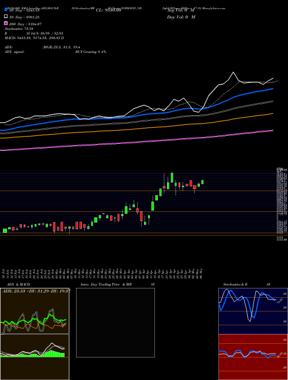Select the 20 Day average value text
The height and width of the screenshot is (380, 288).
pyautogui.click(x=24, y=10)
